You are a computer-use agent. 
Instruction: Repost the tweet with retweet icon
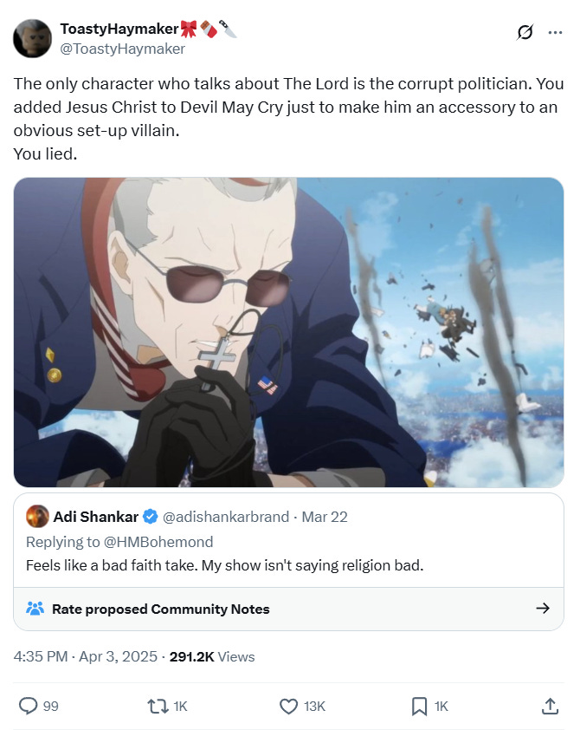click(158, 707)
